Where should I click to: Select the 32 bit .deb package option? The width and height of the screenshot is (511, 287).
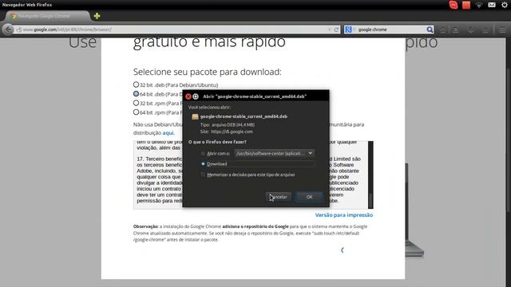point(136,85)
